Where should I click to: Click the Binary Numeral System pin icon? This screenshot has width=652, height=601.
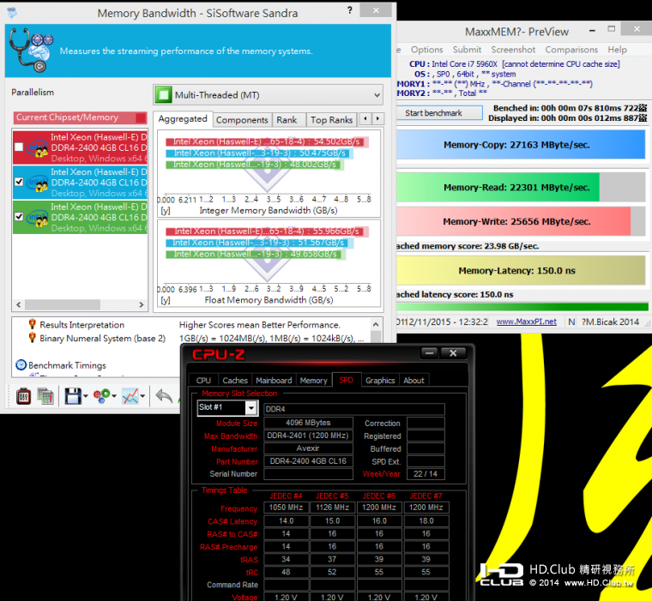click(x=32, y=338)
